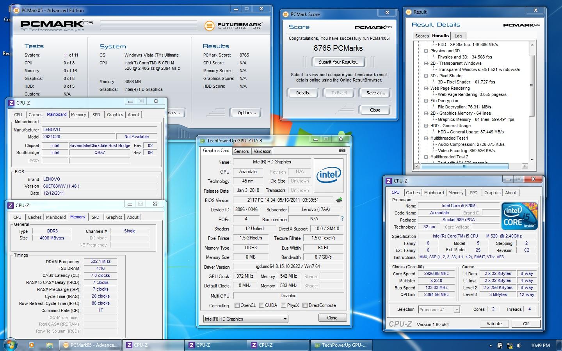Click PCMark05 Advanced Edition title bar icon
Screen dimensions: 562x351
pyautogui.click(x=17, y=10)
